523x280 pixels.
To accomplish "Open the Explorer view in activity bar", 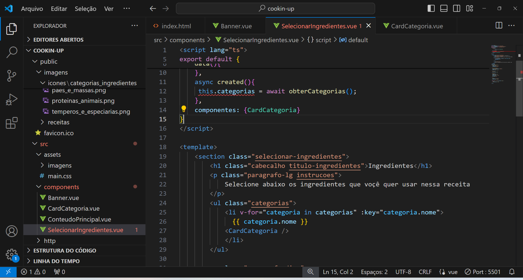I will click(x=11, y=29).
